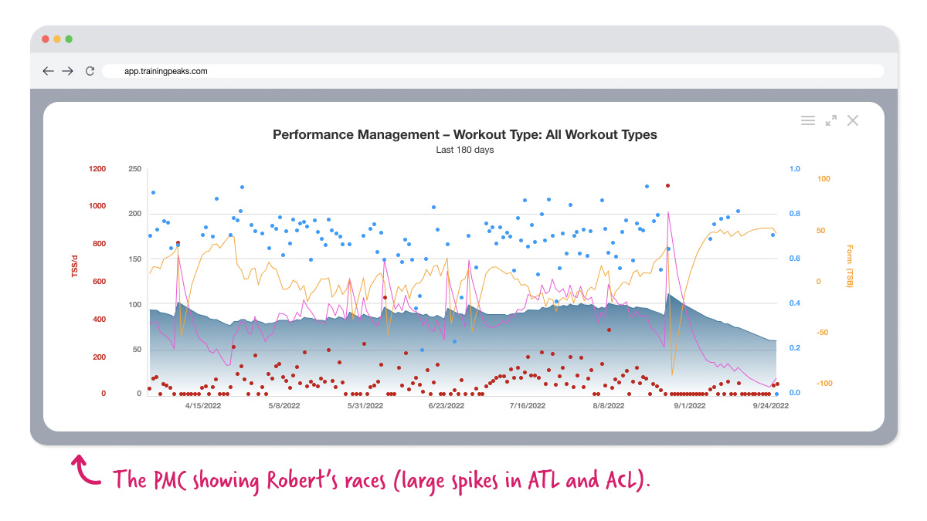Open the chart options list via hamburger icon
This screenshot has width=927, height=521.
tap(808, 120)
